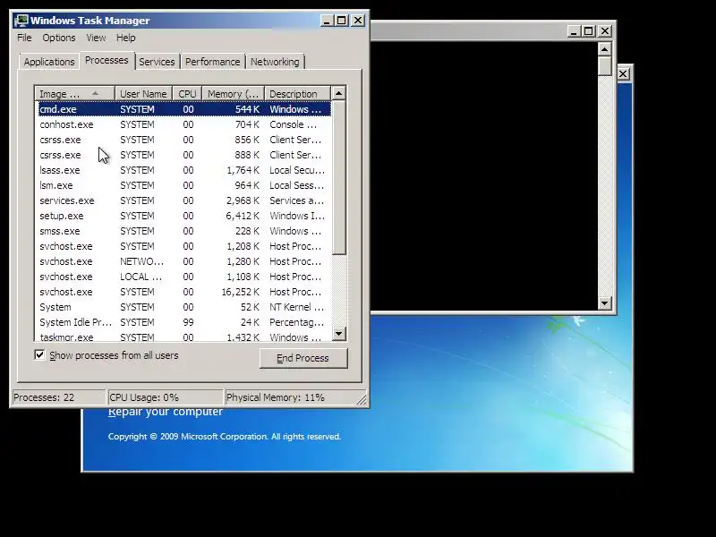Select the cmd.exe process row

click(x=183, y=109)
